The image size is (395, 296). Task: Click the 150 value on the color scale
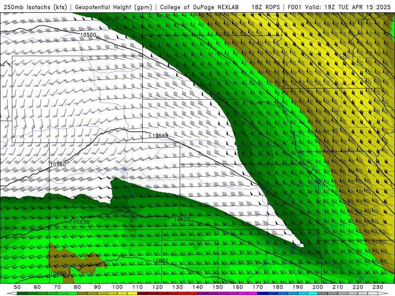click(x=218, y=287)
